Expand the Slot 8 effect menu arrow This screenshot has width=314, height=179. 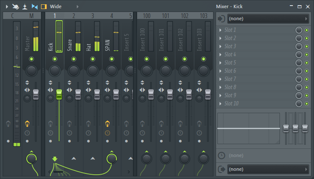pyautogui.click(x=220, y=87)
